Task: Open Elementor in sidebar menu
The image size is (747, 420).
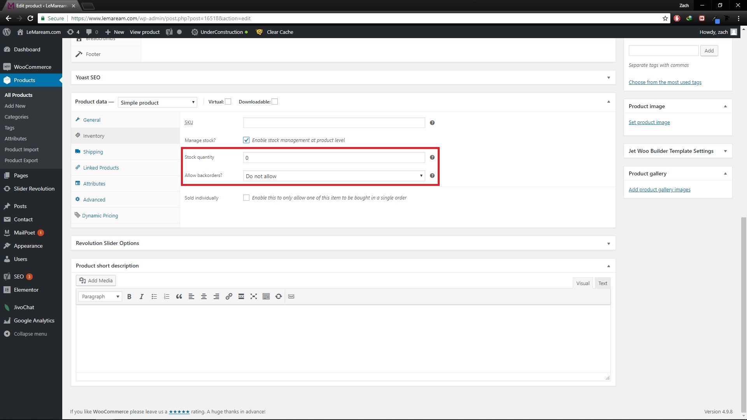Action: pos(31,290)
